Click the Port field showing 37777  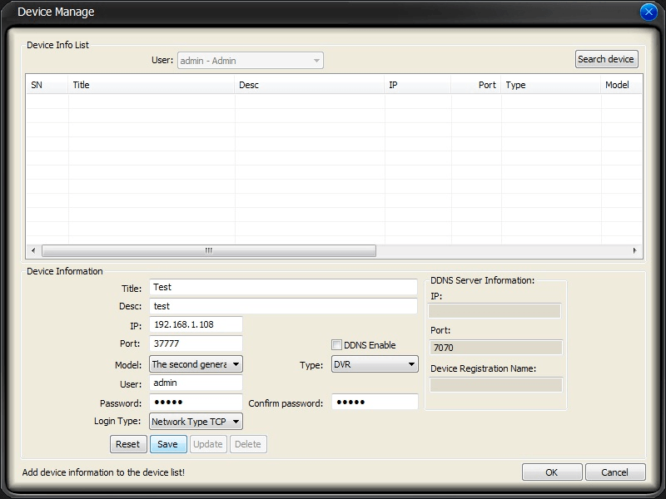point(196,343)
